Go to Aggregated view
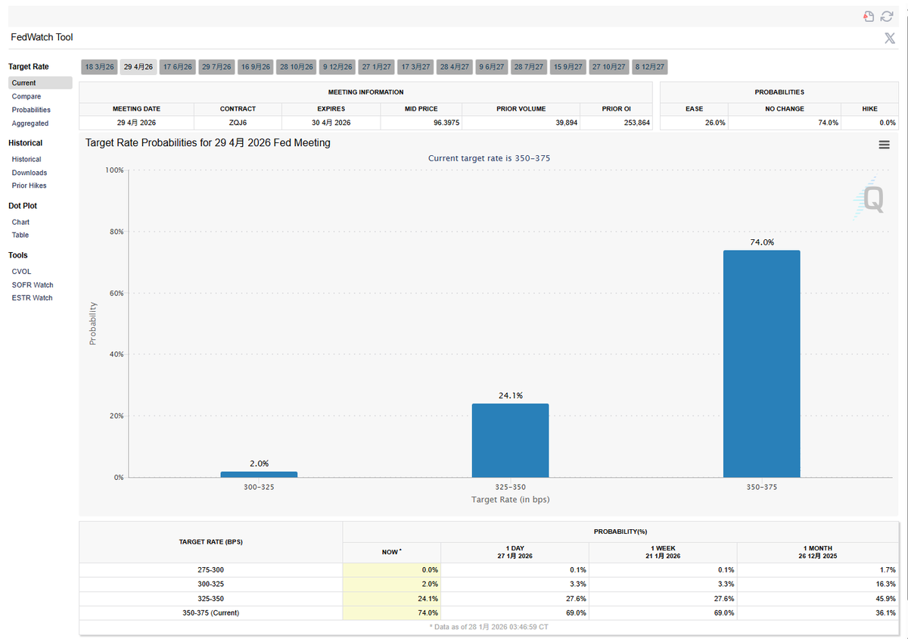This screenshot has height=639, width=908. [30, 123]
